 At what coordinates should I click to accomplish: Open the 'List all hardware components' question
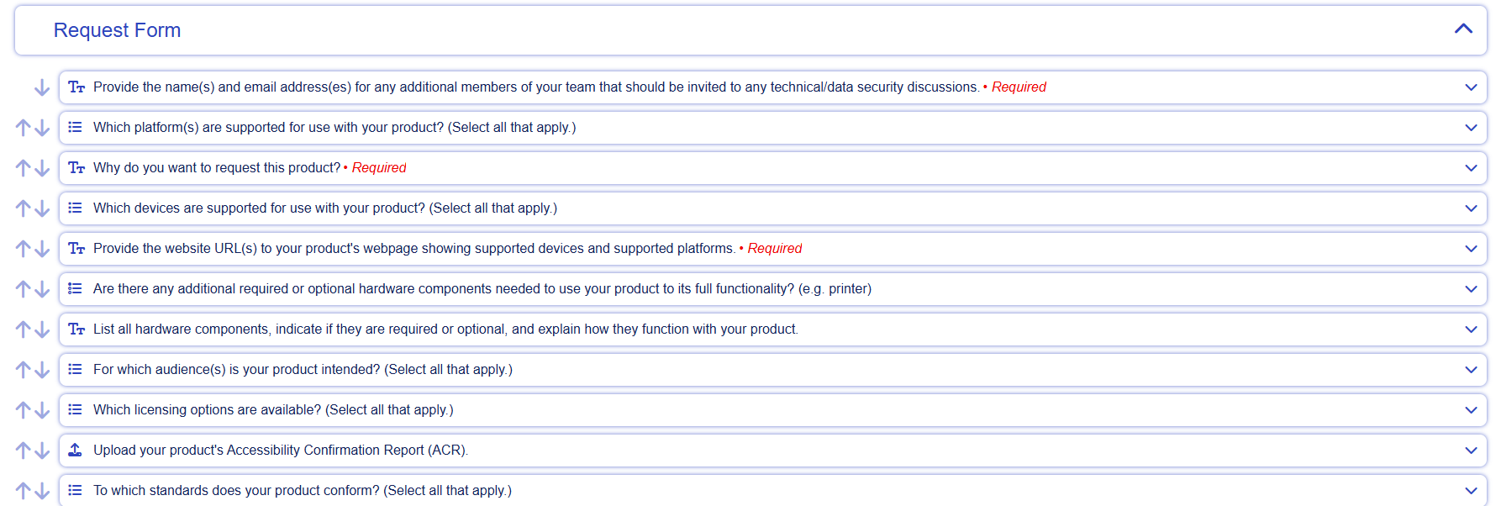[x=772, y=329]
